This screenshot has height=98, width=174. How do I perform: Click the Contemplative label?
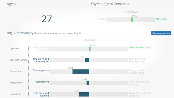41,70
